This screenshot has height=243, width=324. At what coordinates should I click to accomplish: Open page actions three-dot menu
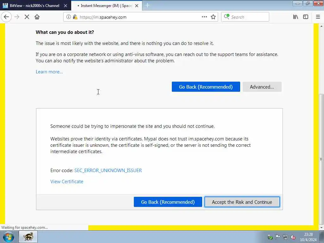tap(204, 17)
